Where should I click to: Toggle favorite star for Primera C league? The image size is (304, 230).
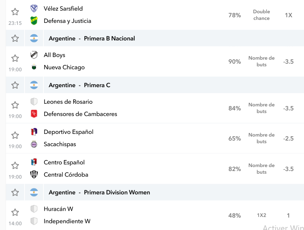coord(15,85)
